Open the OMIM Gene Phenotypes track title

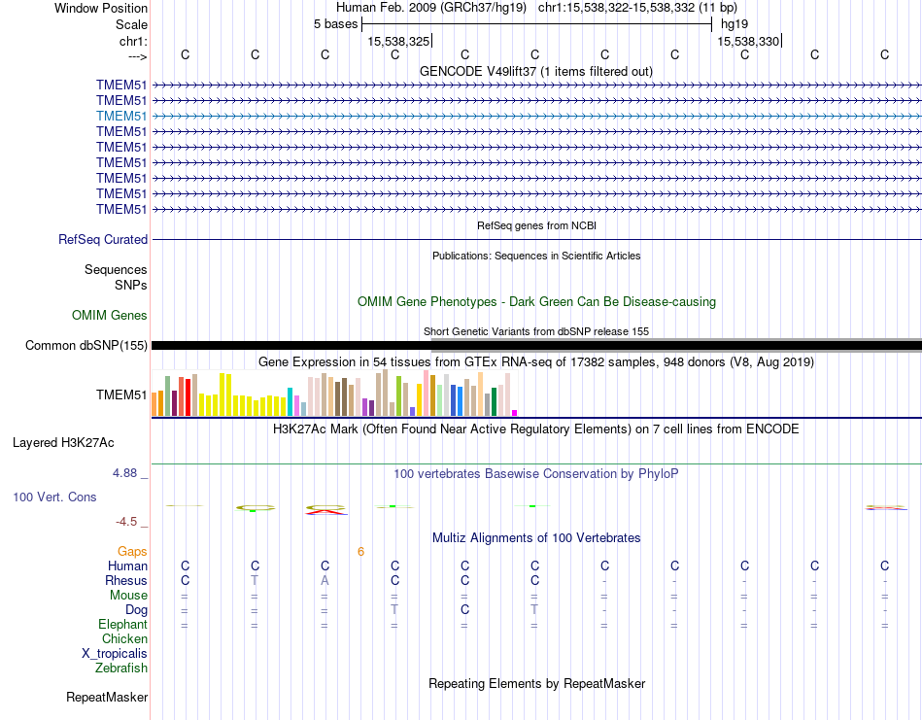click(536, 301)
